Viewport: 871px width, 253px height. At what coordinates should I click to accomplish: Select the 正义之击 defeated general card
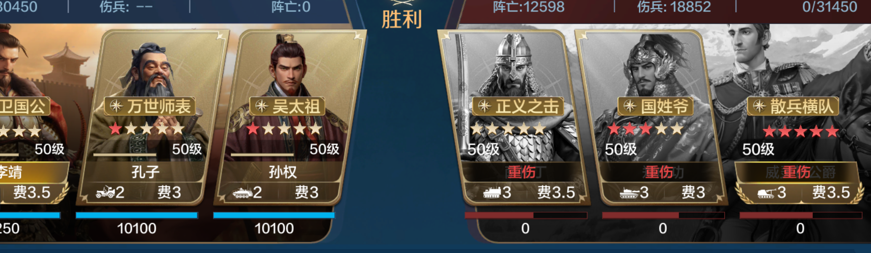(513, 118)
